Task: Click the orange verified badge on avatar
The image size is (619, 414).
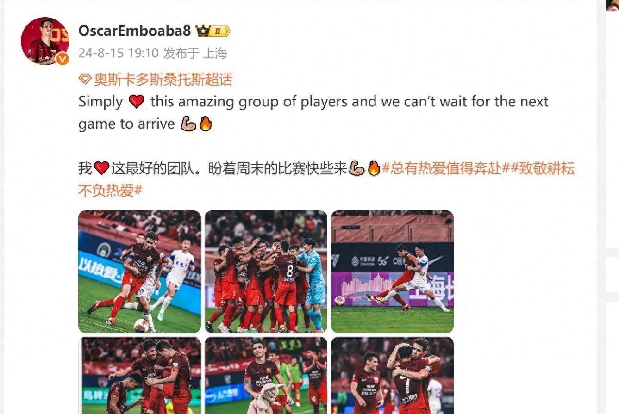Action: pyautogui.click(x=63, y=59)
